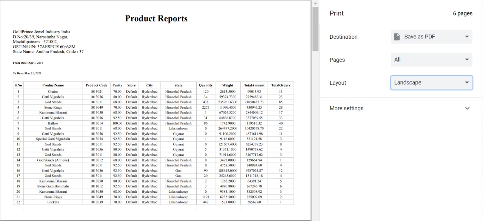Click the Destination row label
The height and width of the screenshot is (221, 483).
click(x=343, y=37)
